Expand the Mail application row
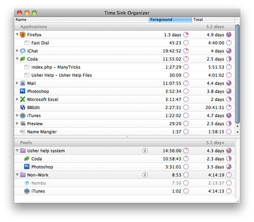This screenshot has height=222, width=254. point(17,83)
